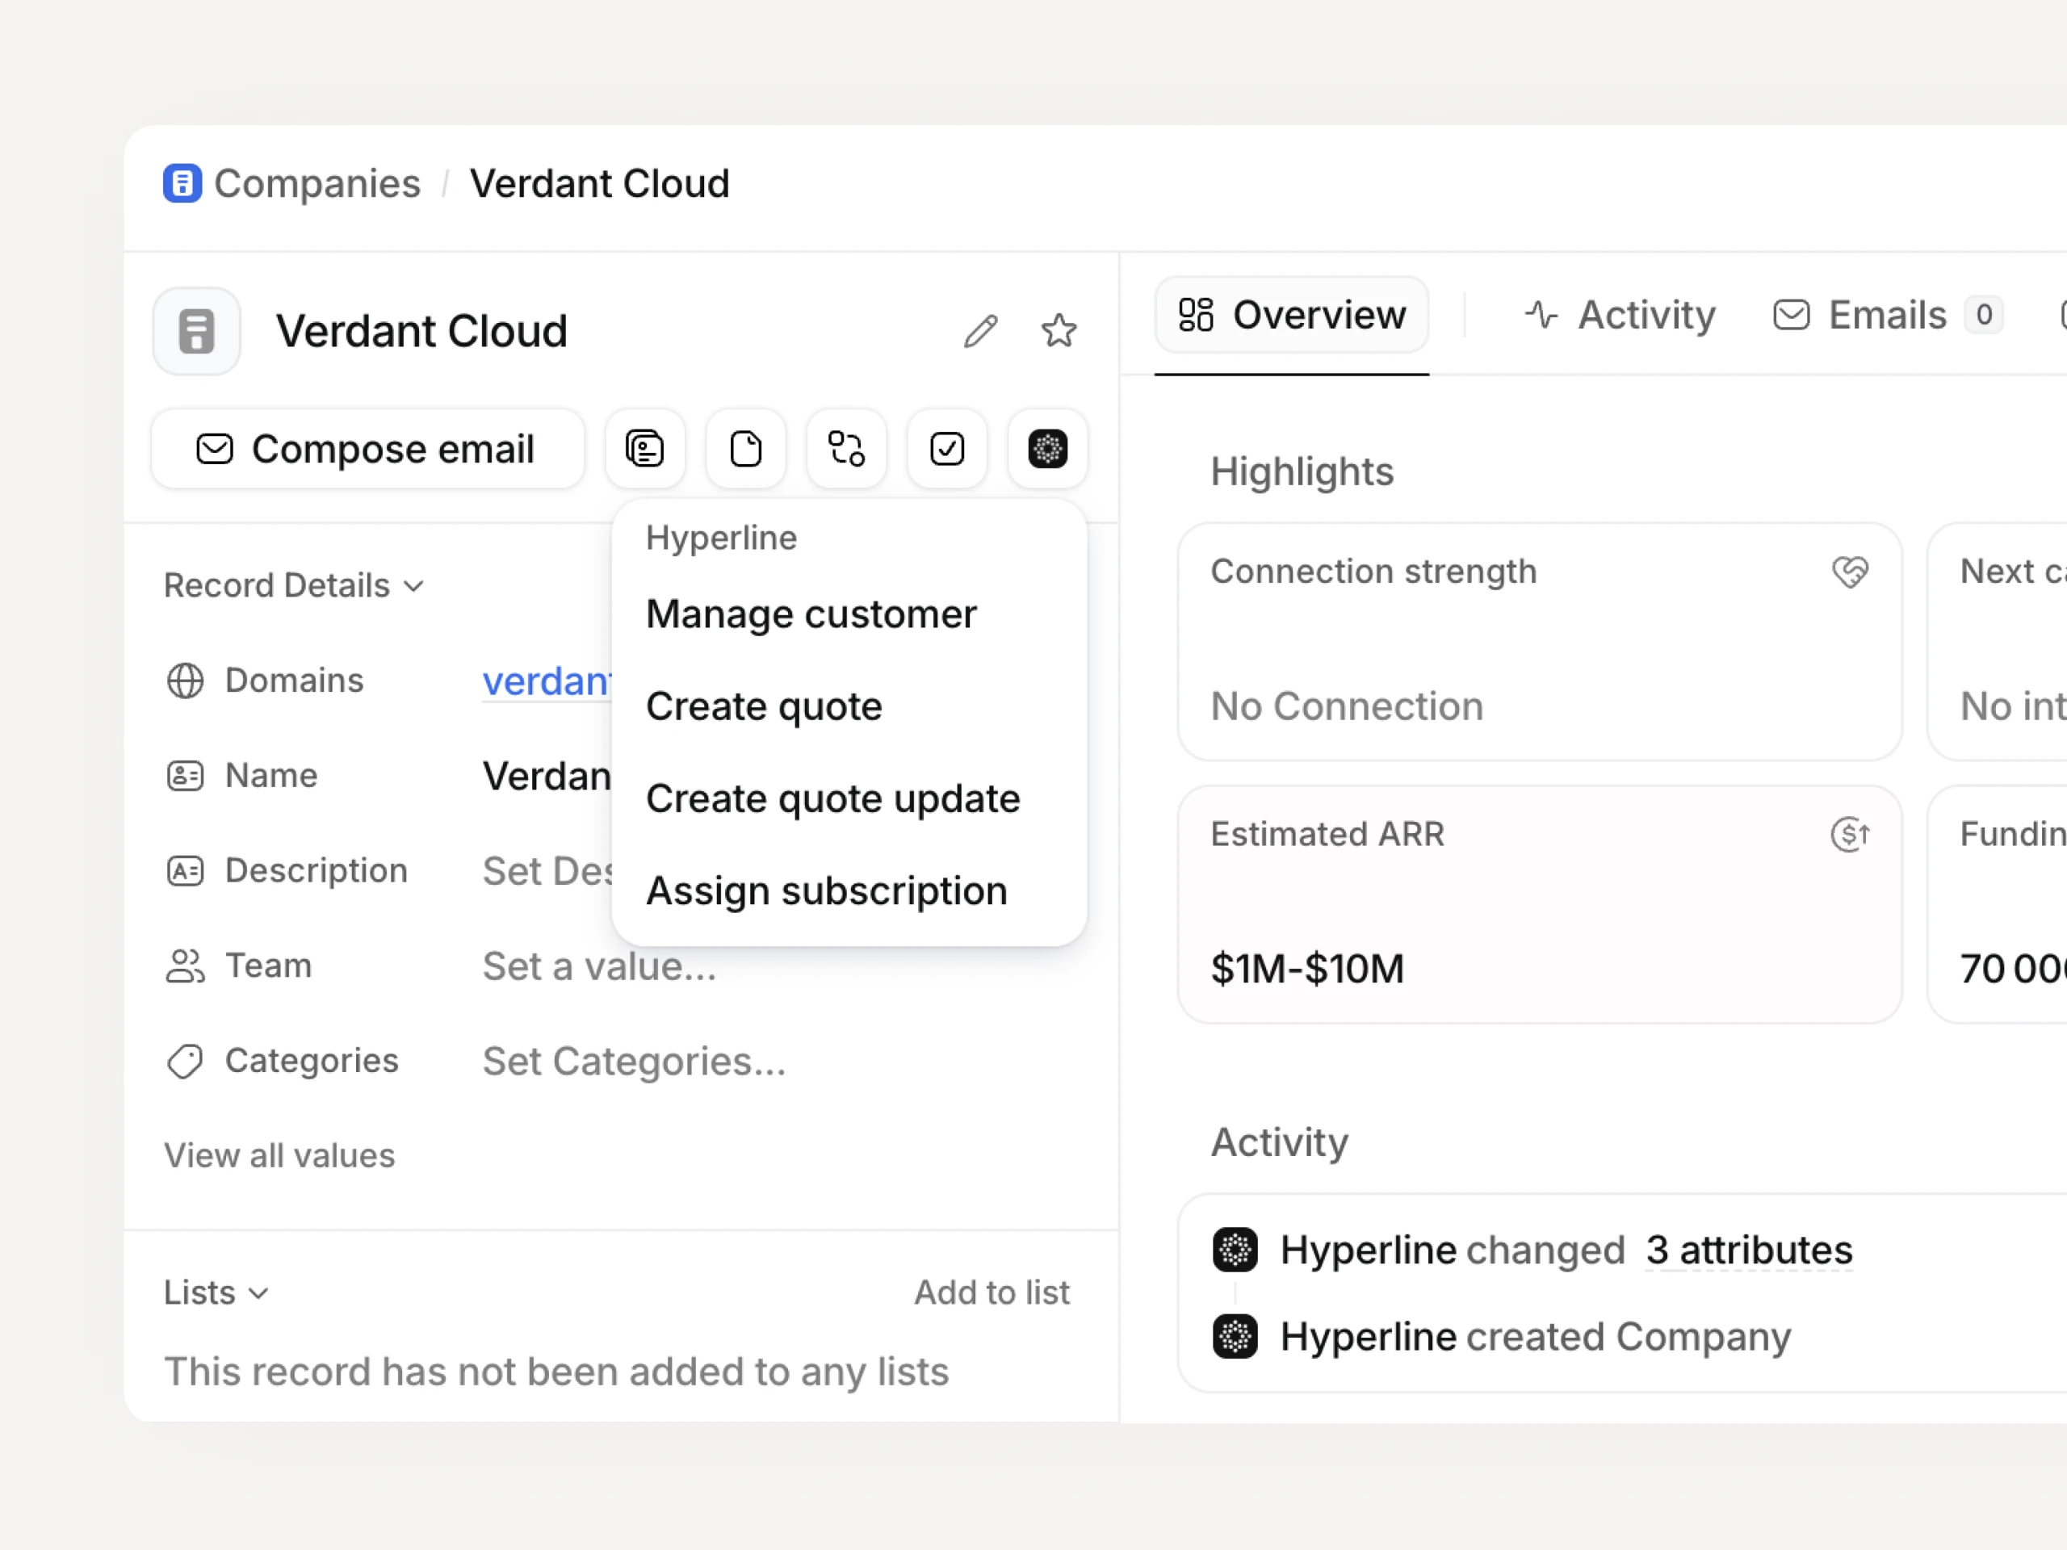Set Categories field value
The width and height of the screenshot is (2067, 1550).
pyautogui.click(x=635, y=1062)
